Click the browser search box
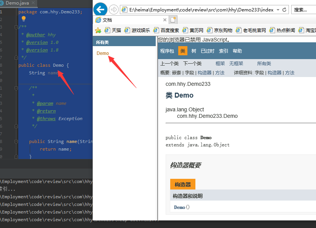This screenshot has width=316, height=228. (303, 10)
